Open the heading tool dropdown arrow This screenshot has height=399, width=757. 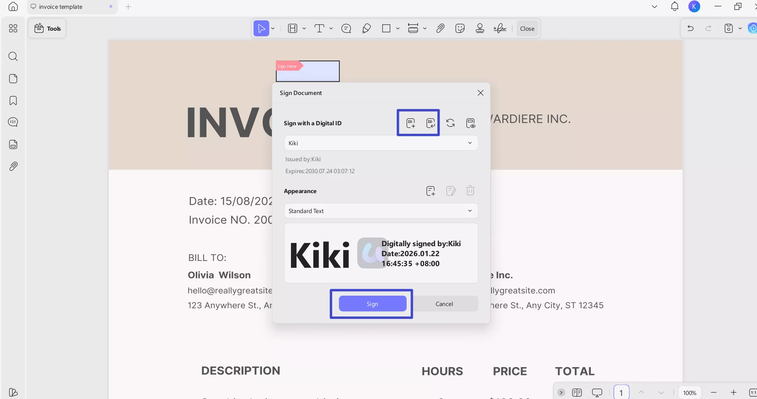[x=305, y=28]
